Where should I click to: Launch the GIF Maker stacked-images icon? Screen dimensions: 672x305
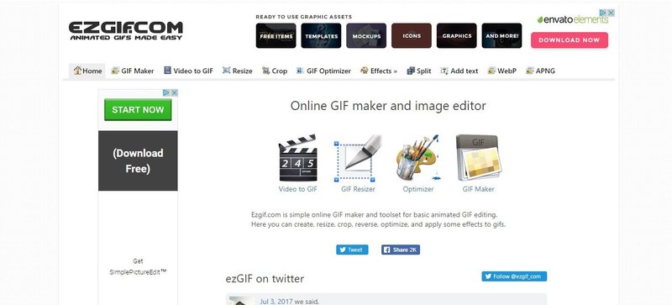tap(478, 158)
